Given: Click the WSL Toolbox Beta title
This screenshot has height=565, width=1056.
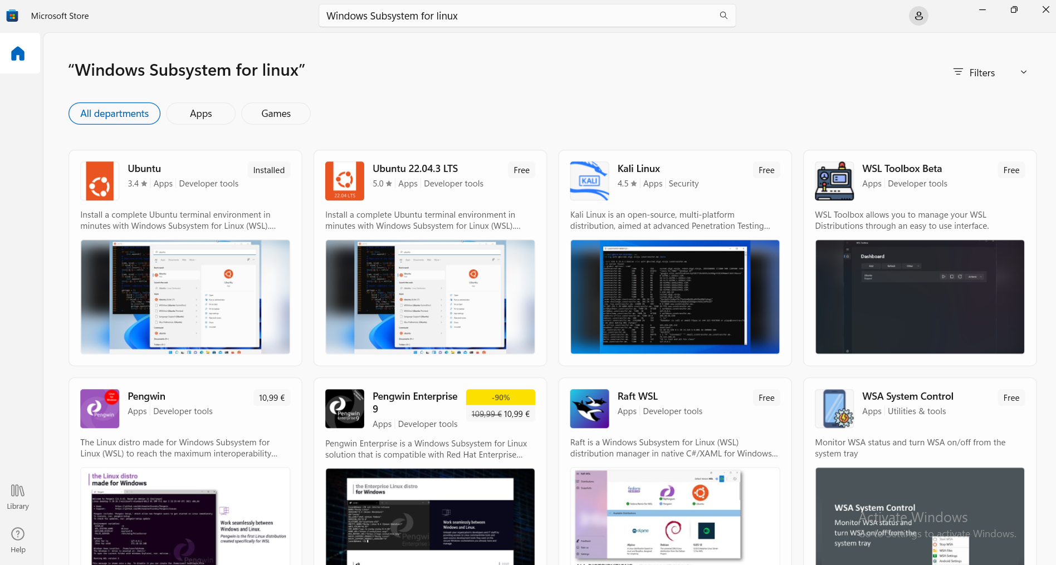Looking at the screenshot, I should click(x=902, y=169).
